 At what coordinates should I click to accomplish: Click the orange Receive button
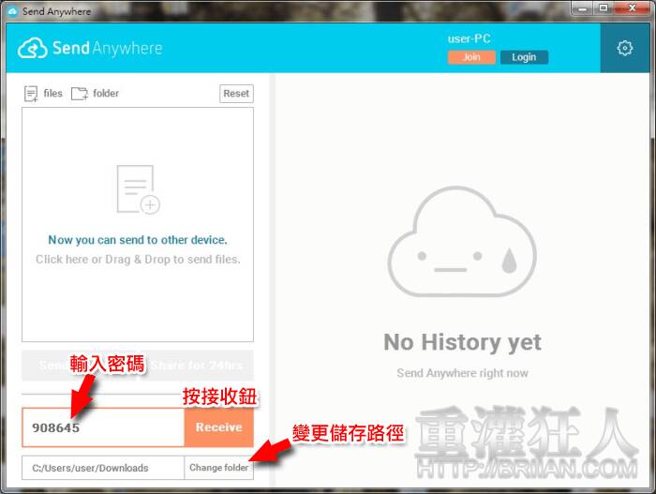(x=218, y=427)
